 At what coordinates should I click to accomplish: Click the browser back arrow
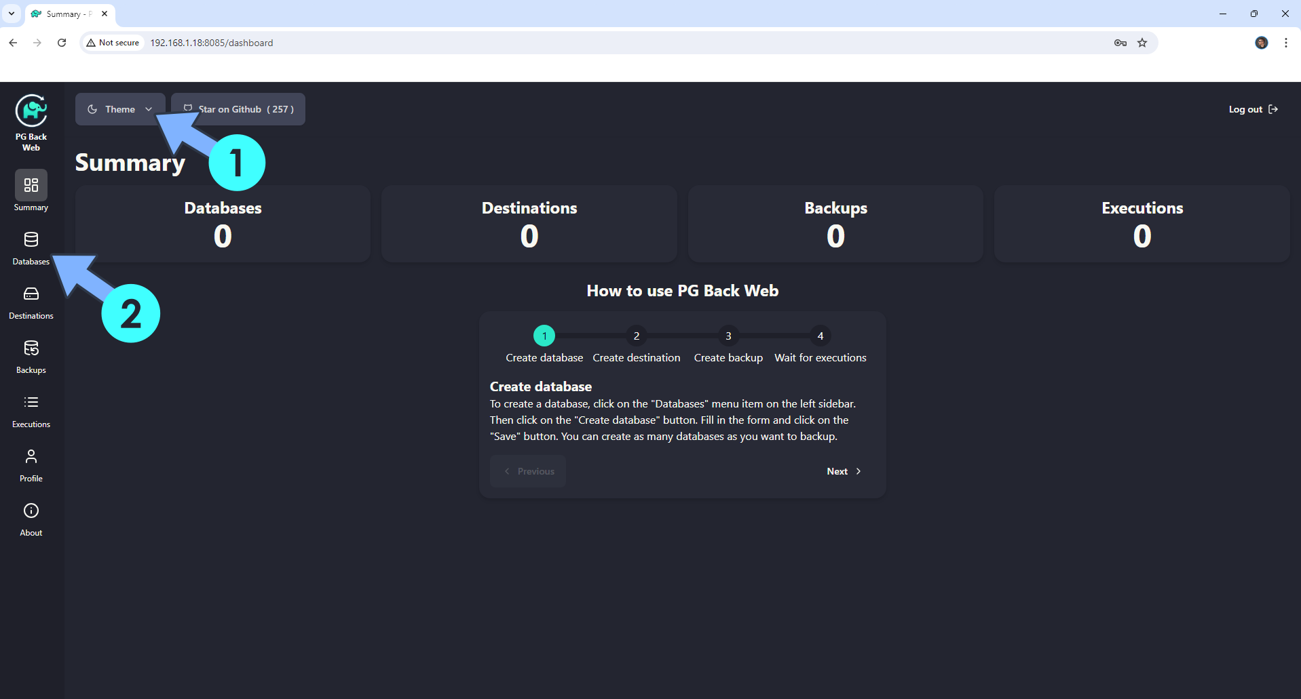click(x=13, y=43)
